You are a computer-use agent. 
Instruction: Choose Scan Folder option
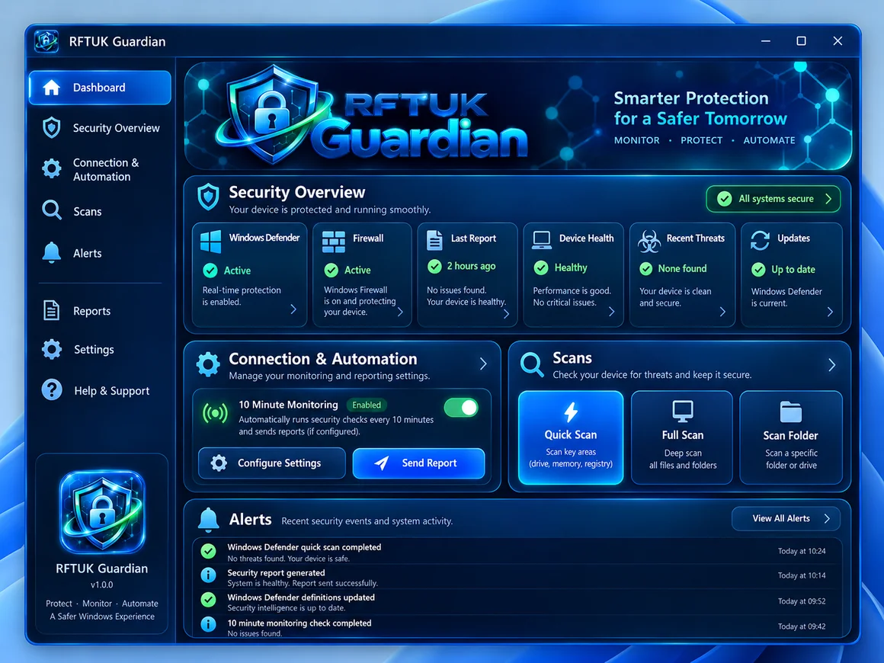coord(791,437)
